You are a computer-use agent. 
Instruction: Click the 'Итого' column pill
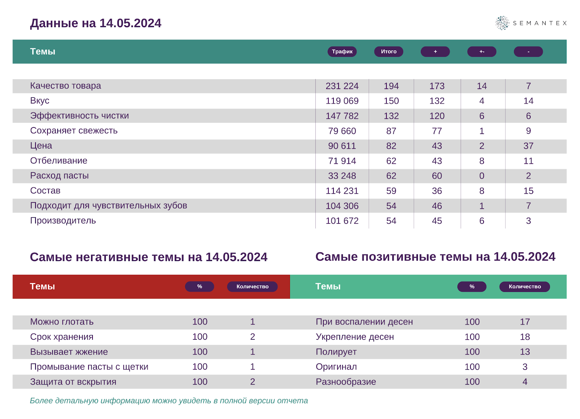(x=389, y=51)
